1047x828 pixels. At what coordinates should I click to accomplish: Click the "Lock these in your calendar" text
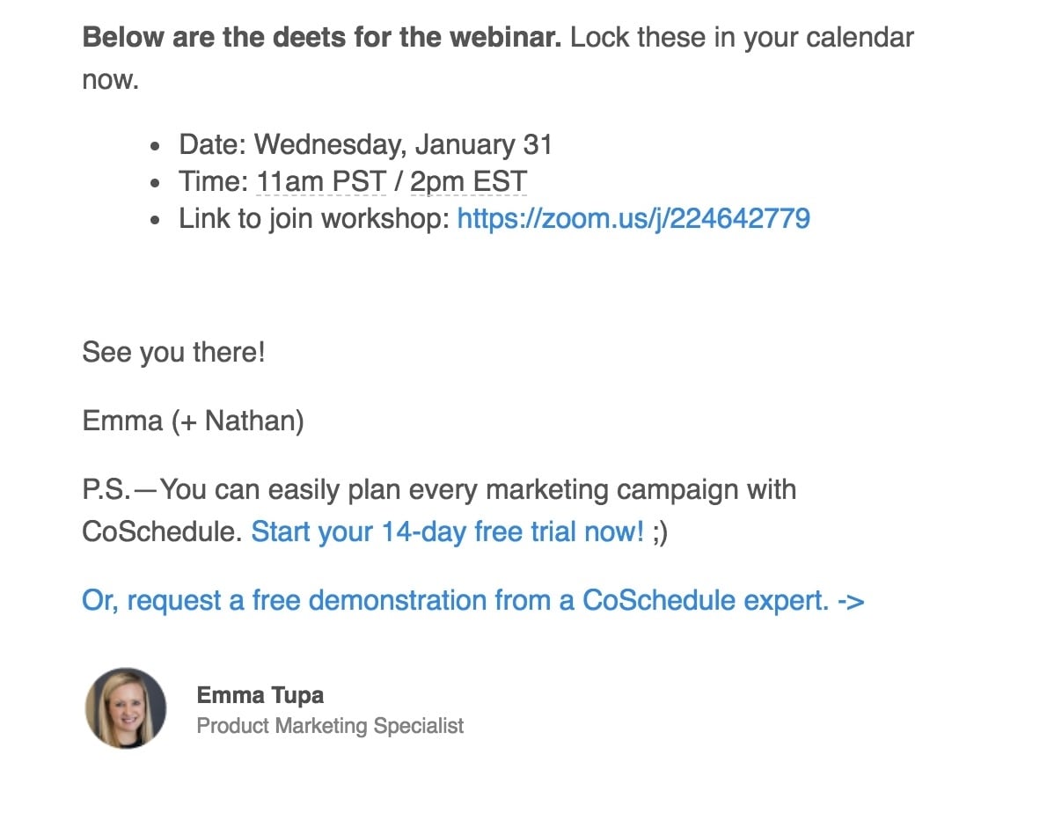coord(742,38)
